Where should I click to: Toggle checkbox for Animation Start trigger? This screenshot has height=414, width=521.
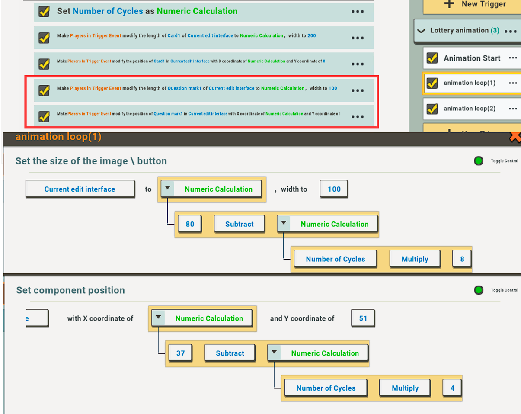click(432, 58)
